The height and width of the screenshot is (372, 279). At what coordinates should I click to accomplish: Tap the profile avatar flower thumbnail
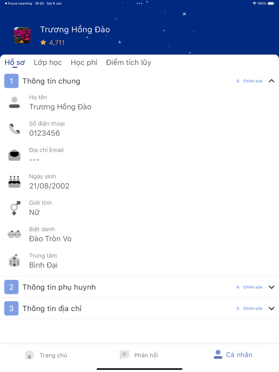click(x=22, y=35)
